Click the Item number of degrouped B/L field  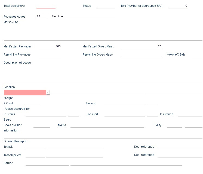coord(178,6)
